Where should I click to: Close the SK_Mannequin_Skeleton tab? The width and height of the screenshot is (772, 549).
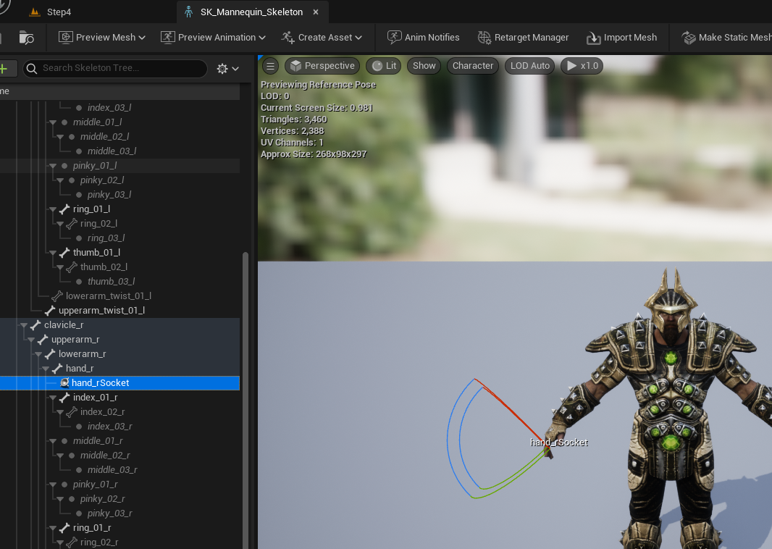[316, 12]
